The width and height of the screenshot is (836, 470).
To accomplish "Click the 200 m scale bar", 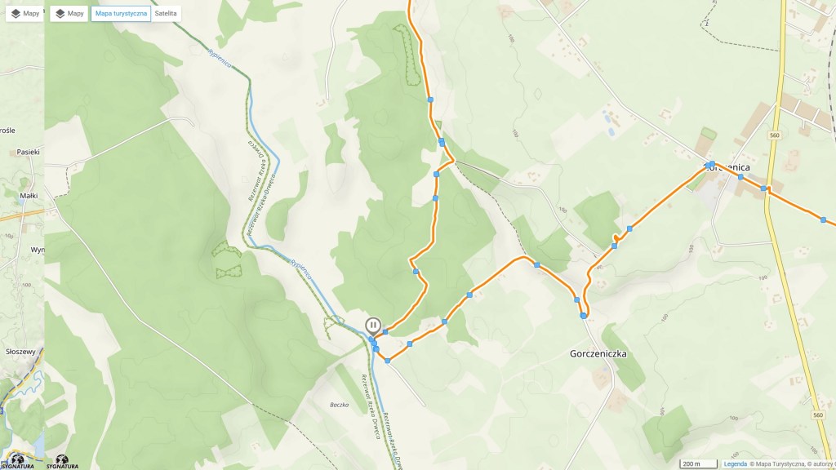I will tap(699, 464).
